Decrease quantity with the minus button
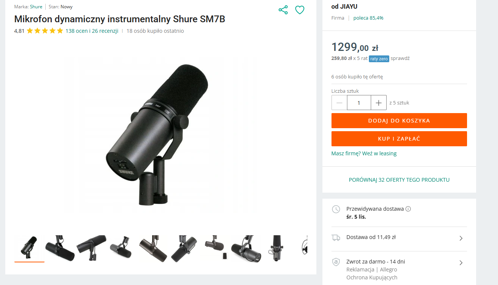498x285 pixels. tap(339, 103)
